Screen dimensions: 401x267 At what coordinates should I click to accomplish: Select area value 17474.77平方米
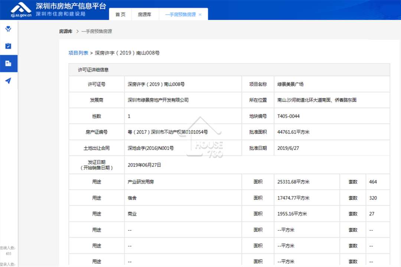click(293, 198)
